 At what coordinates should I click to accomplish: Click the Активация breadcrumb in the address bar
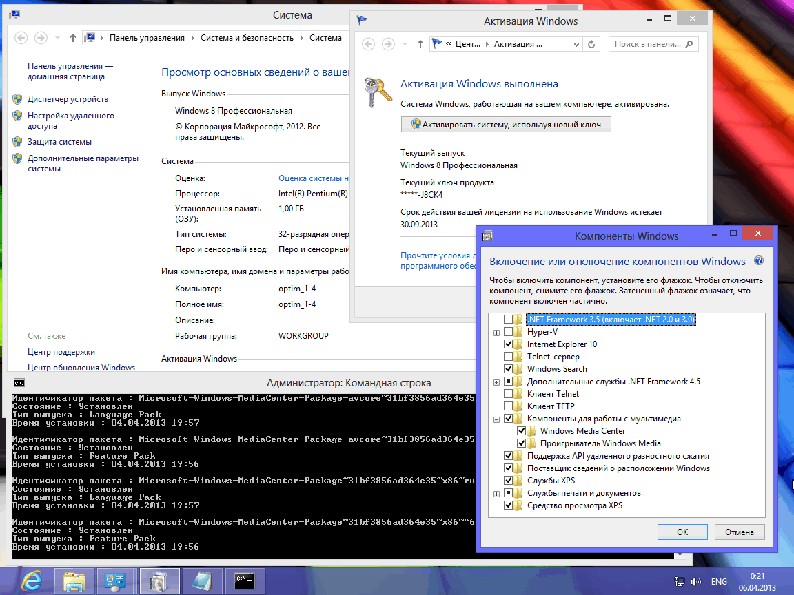coord(518,44)
